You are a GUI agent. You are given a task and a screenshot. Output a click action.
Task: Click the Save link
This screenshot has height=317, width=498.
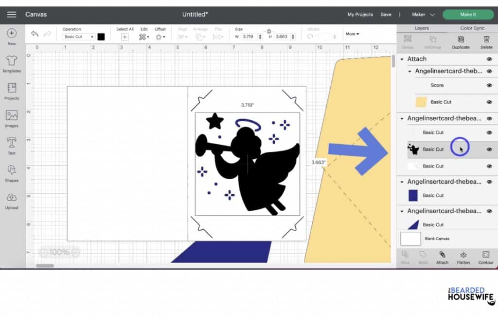click(386, 14)
